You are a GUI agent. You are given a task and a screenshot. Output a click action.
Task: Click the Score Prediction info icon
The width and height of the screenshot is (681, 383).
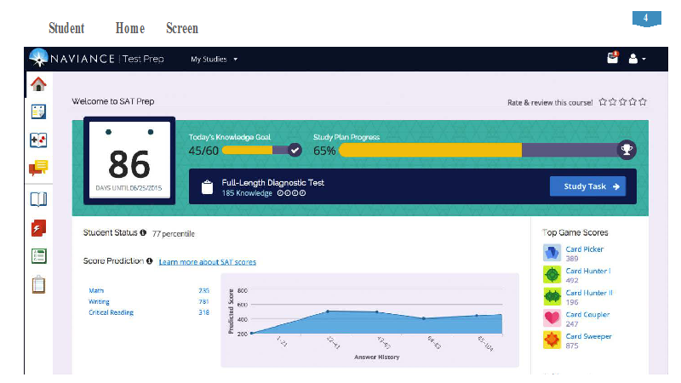150,261
